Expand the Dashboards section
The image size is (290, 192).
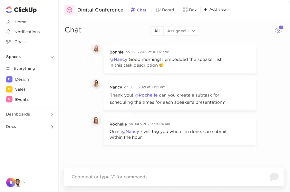[52, 115]
